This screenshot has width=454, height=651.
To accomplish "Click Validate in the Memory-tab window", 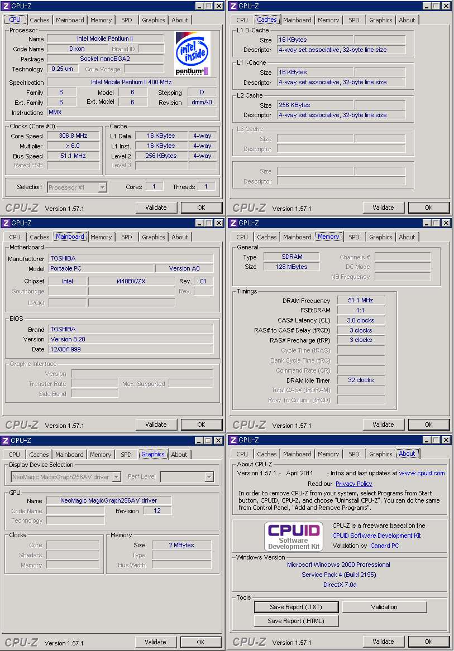I will pos(383,425).
